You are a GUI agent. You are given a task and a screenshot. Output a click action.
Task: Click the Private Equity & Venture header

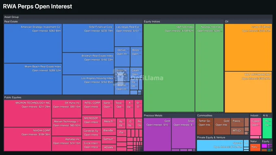point(211,137)
